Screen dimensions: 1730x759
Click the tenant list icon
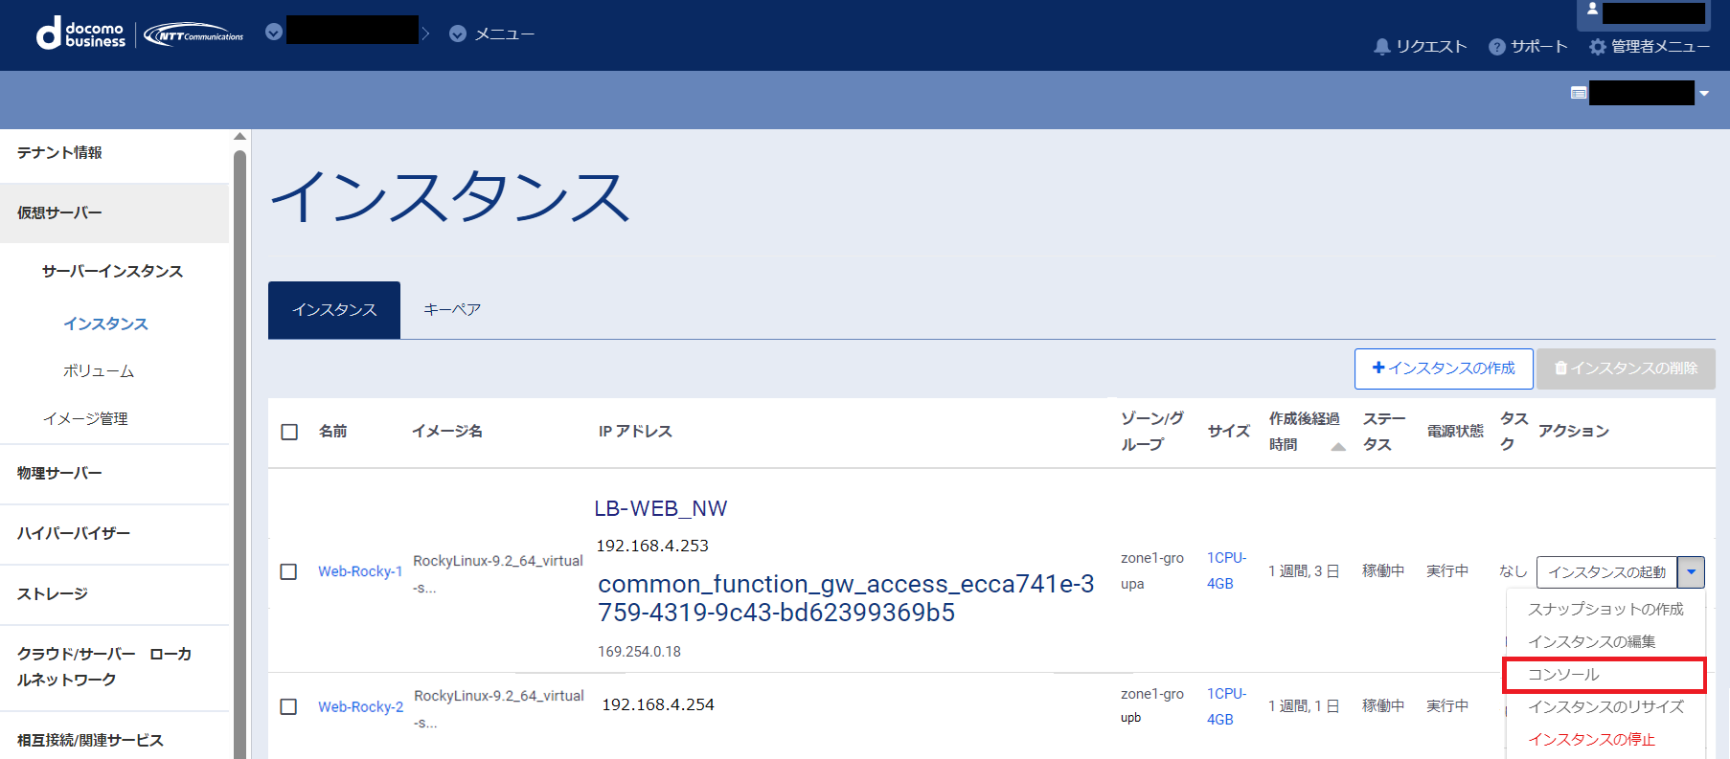[1579, 93]
